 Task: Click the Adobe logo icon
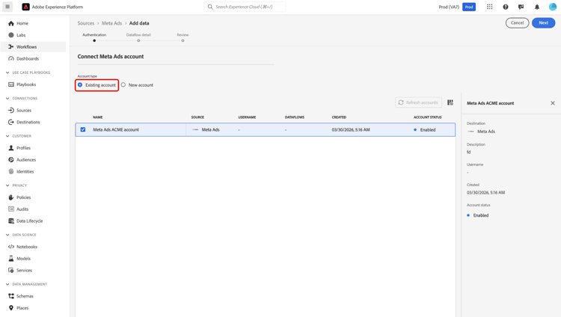25,7
